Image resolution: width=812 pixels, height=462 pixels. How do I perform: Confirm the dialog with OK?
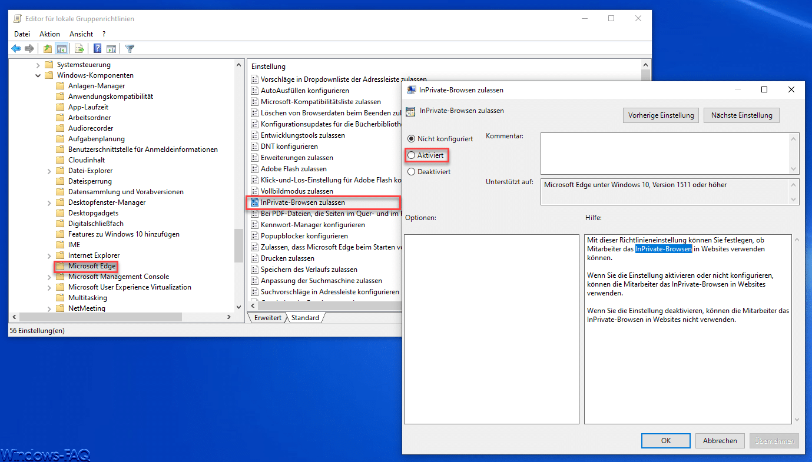(x=666, y=440)
